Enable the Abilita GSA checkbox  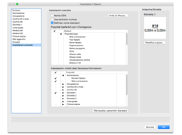[x=52, y=16]
